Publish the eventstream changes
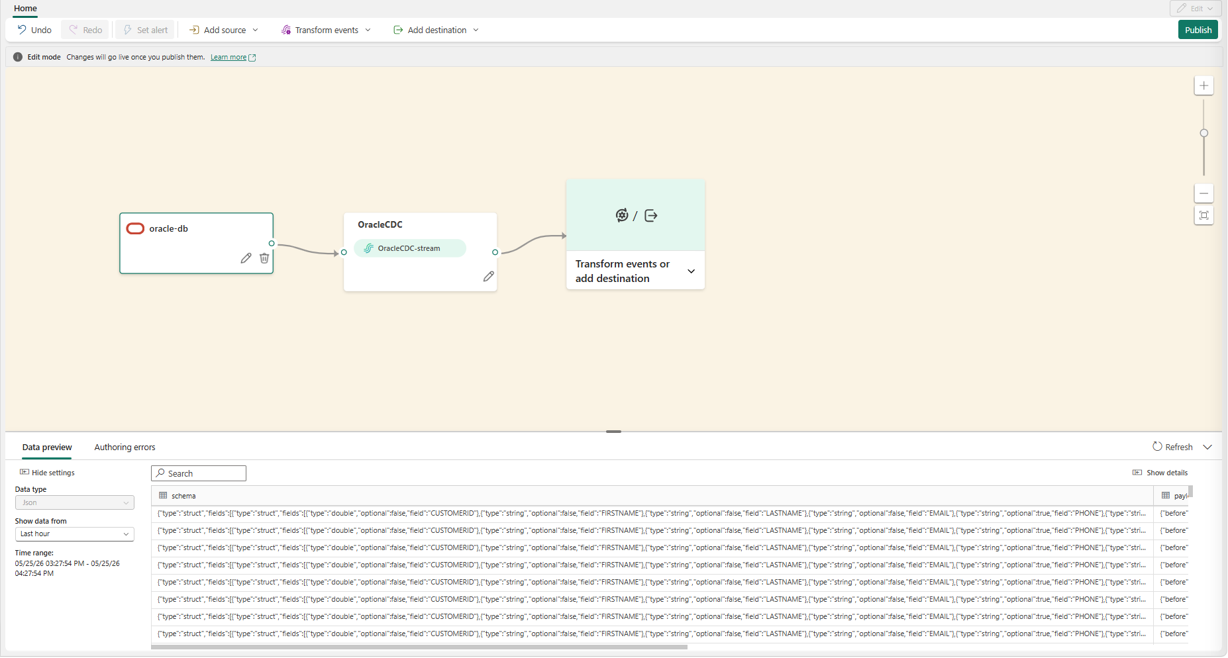1228x658 pixels. tap(1198, 30)
